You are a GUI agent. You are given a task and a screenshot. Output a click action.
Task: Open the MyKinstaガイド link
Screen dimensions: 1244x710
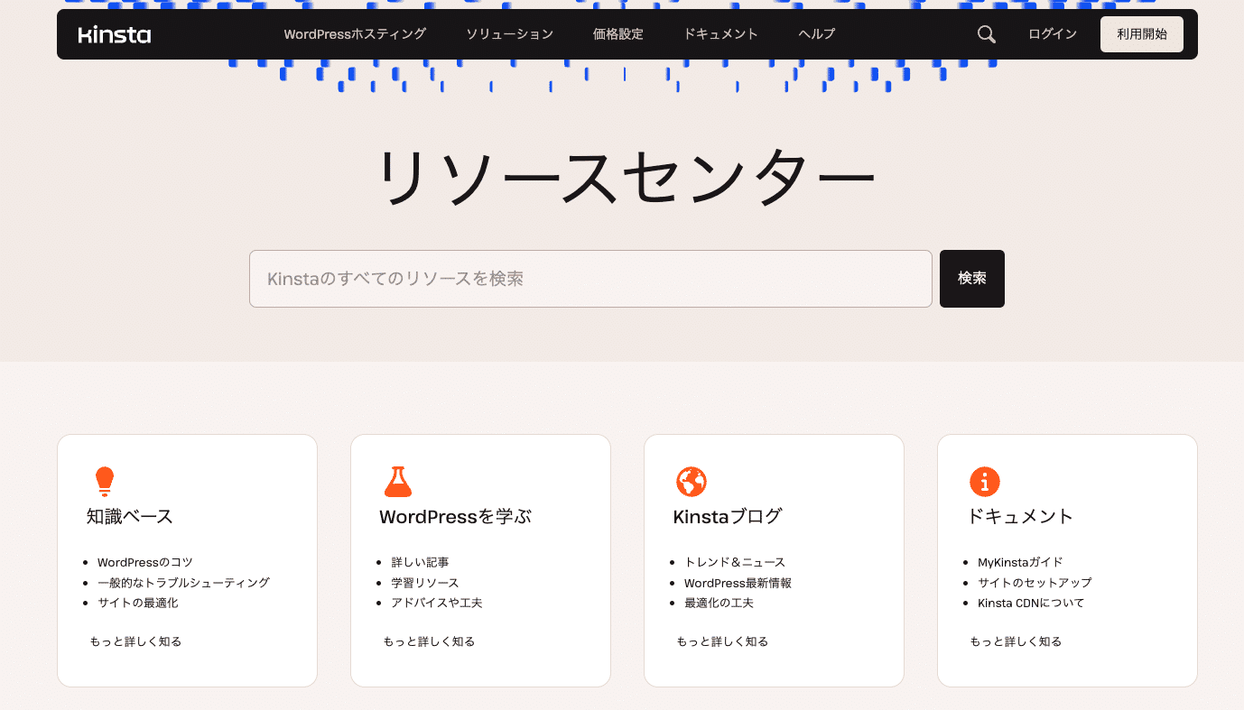pyautogui.click(x=1020, y=561)
